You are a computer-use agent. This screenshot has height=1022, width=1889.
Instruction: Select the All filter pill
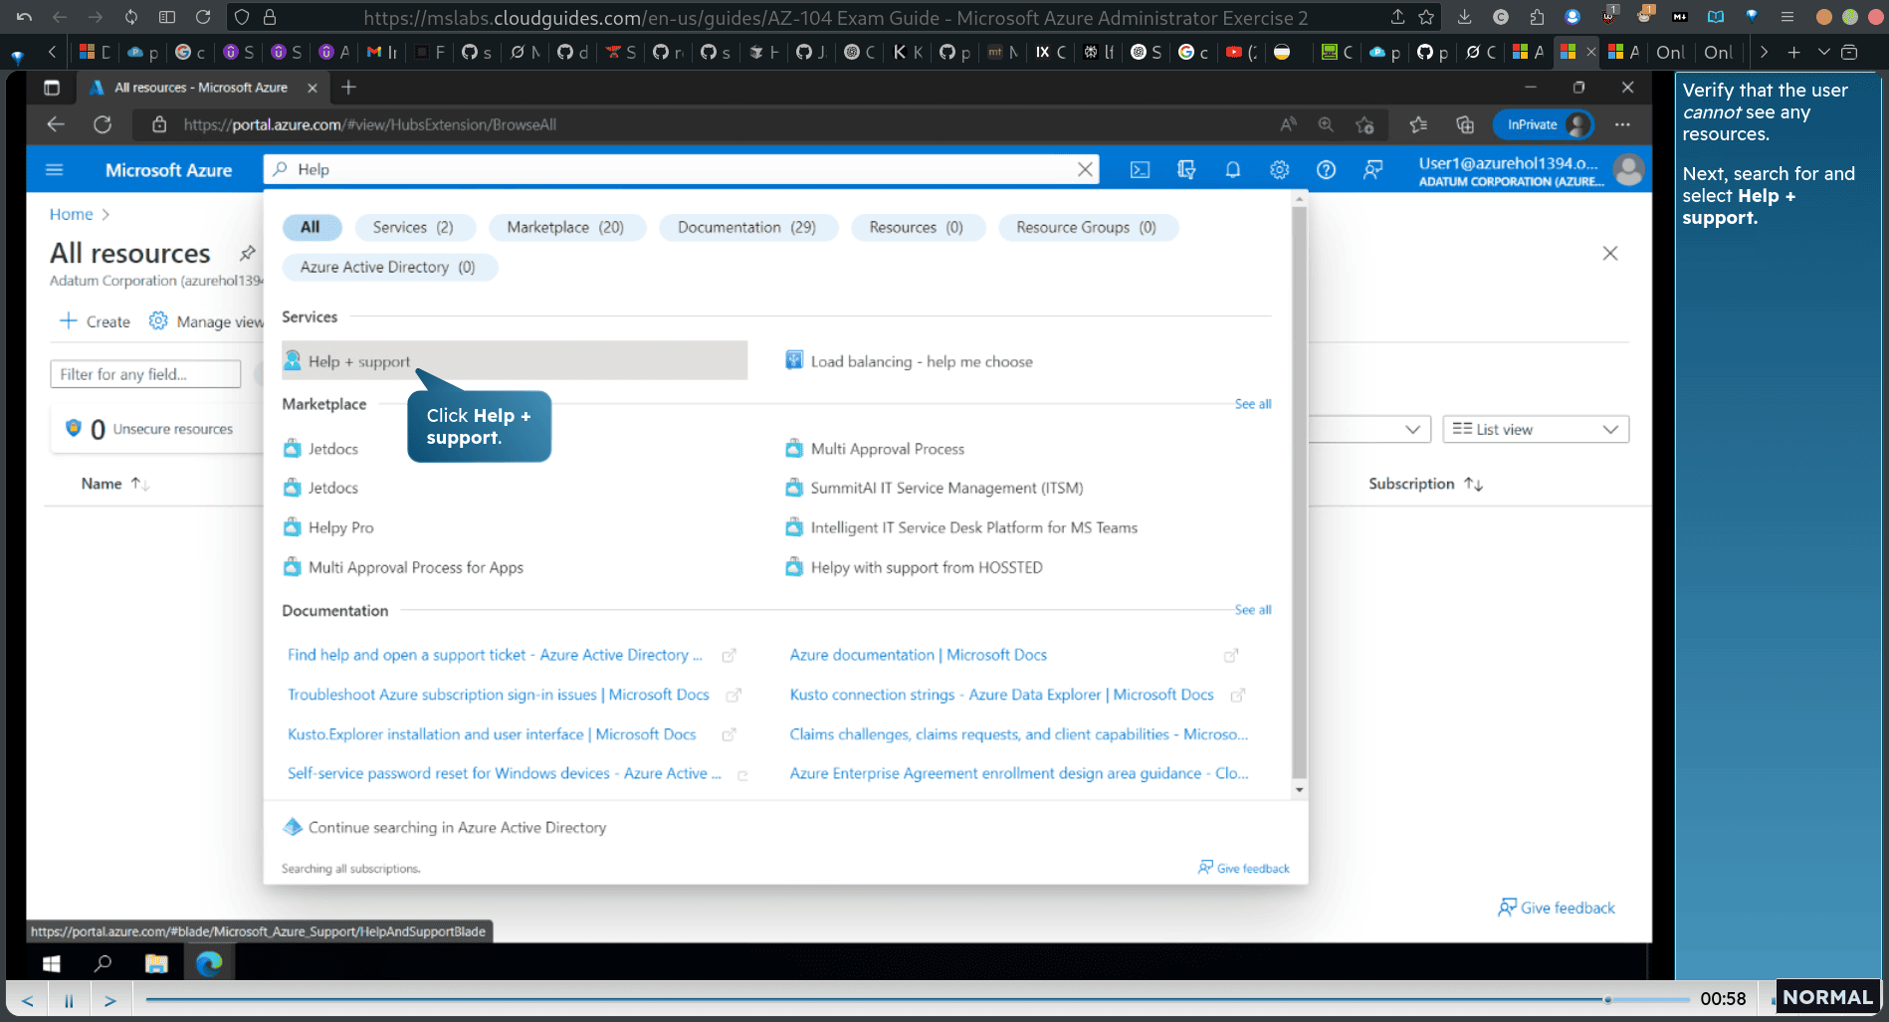[x=311, y=227]
